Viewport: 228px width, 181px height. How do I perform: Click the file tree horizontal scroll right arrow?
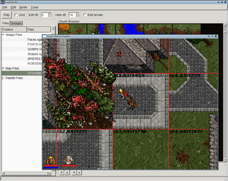click(x=49, y=173)
